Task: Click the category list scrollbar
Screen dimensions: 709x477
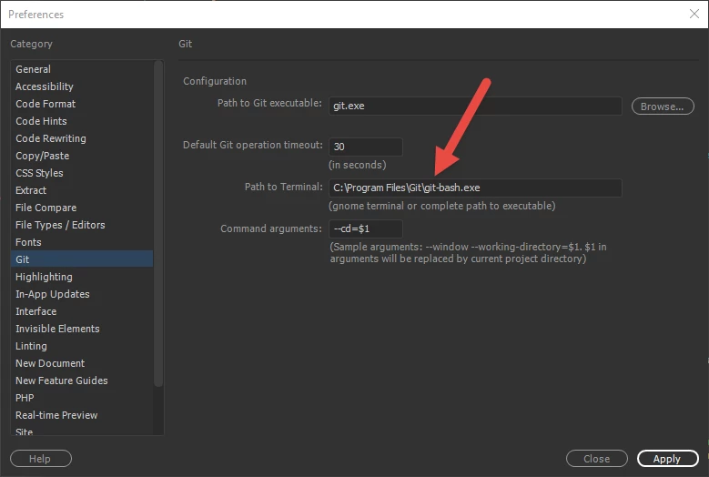Action: (158, 224)
